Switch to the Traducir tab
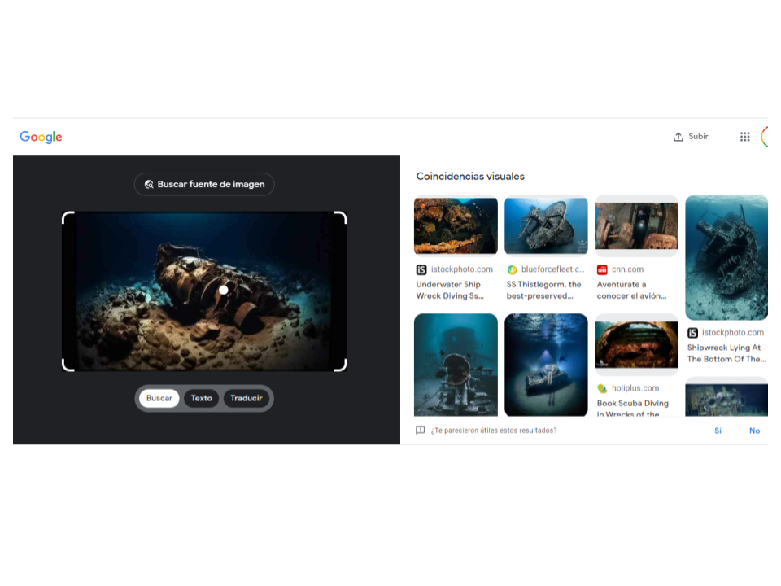The width and height of the screenshot is (781, 586). (x=246, y=398)
